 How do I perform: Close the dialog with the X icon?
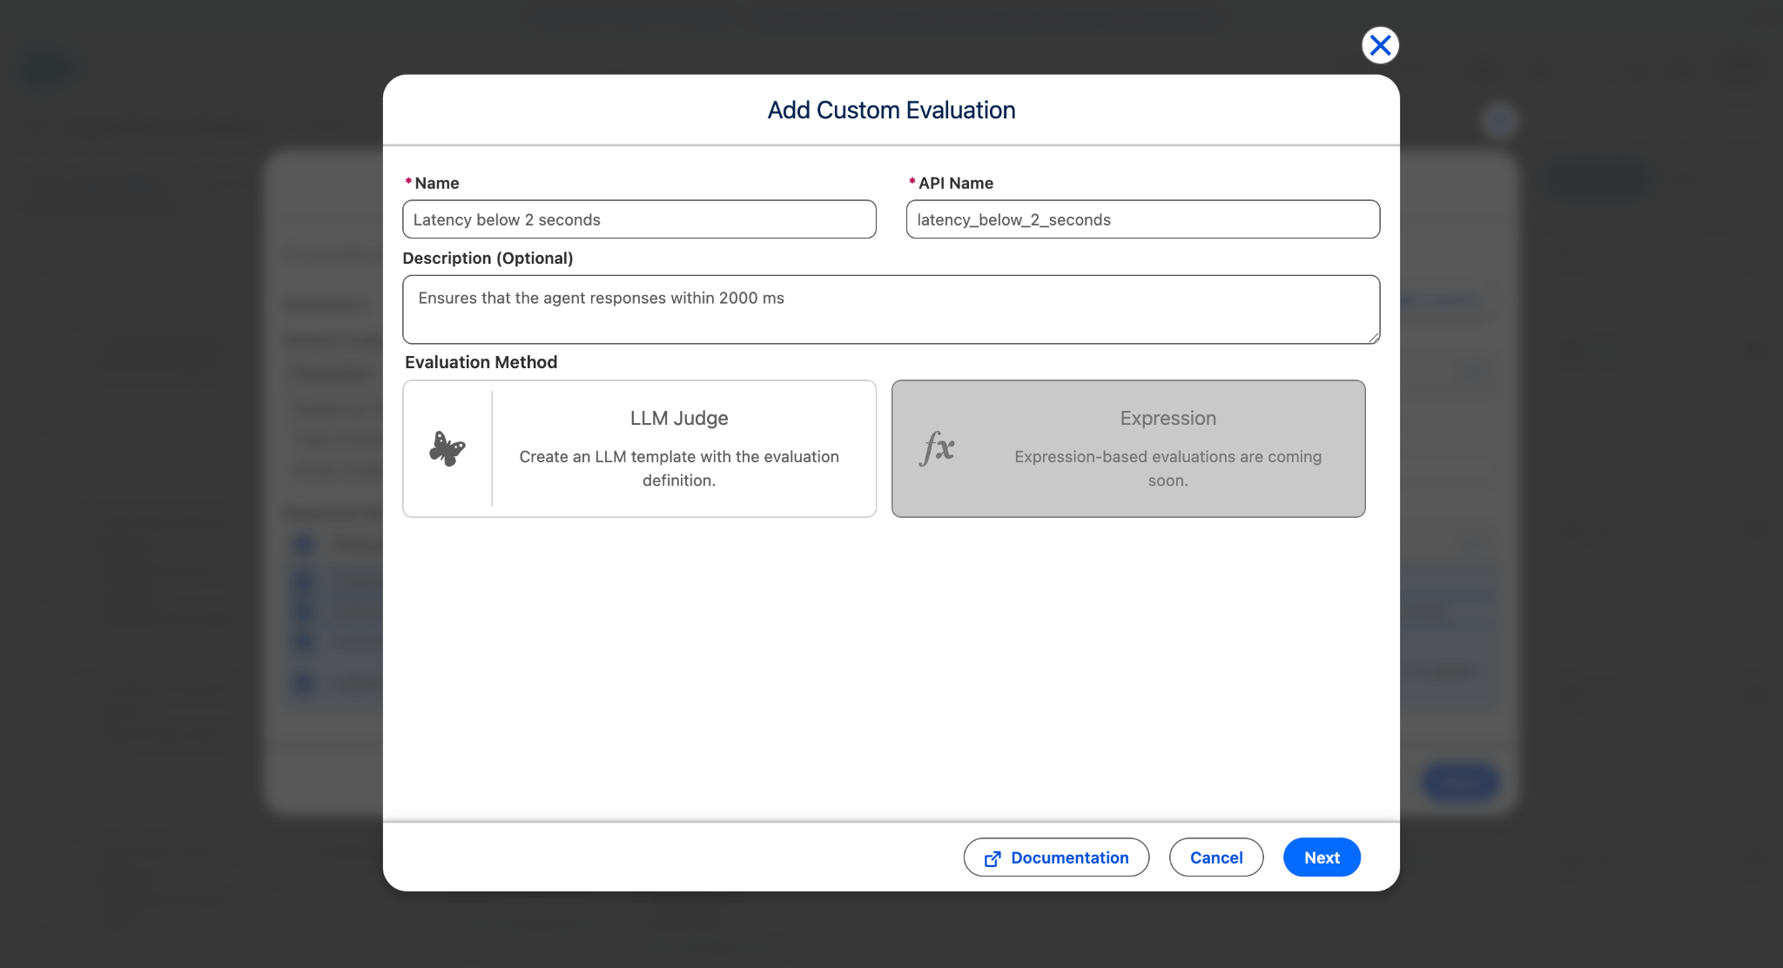click(1380, 45)
